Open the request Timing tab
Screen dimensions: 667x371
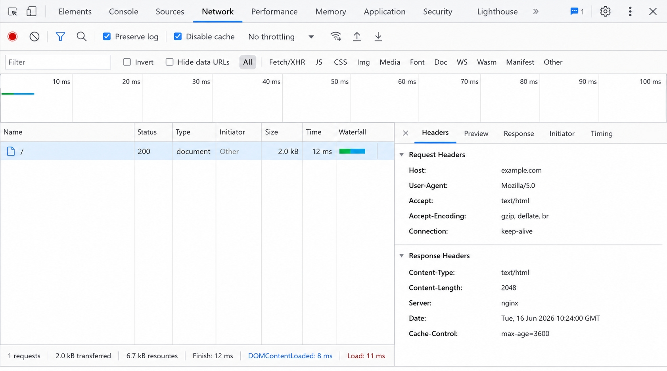(602, 133)
